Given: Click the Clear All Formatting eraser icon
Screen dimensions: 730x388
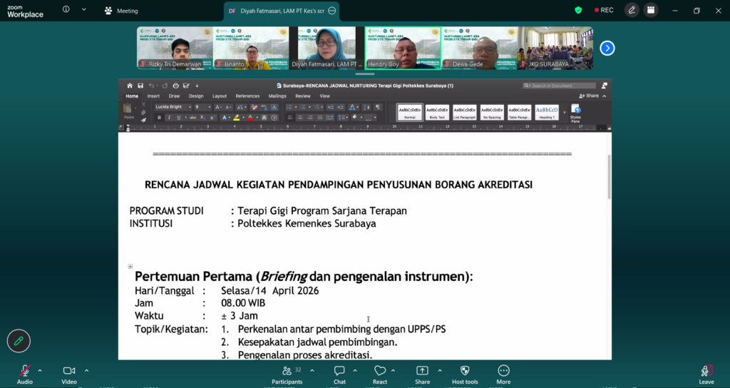Looking at the screenshot, I should (x=254, y=107).
